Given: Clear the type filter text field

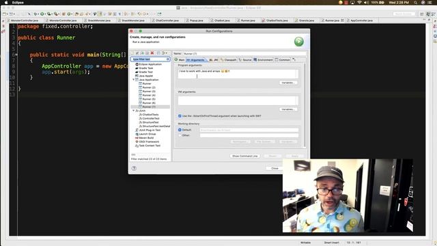Looking at the screenshot, I should tap(168, 59).
